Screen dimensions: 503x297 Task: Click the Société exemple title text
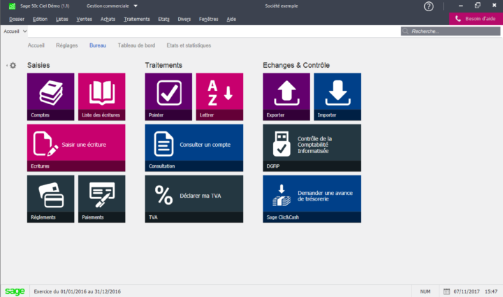pyautogui.click(x=282, y=6)
